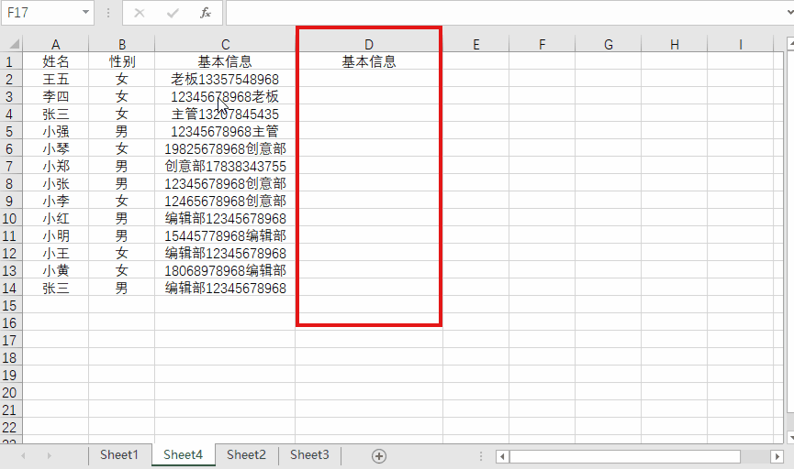Click cell containing 李四
The height and width of the screenshot is (469, 794).
click(x=56, y=96)
